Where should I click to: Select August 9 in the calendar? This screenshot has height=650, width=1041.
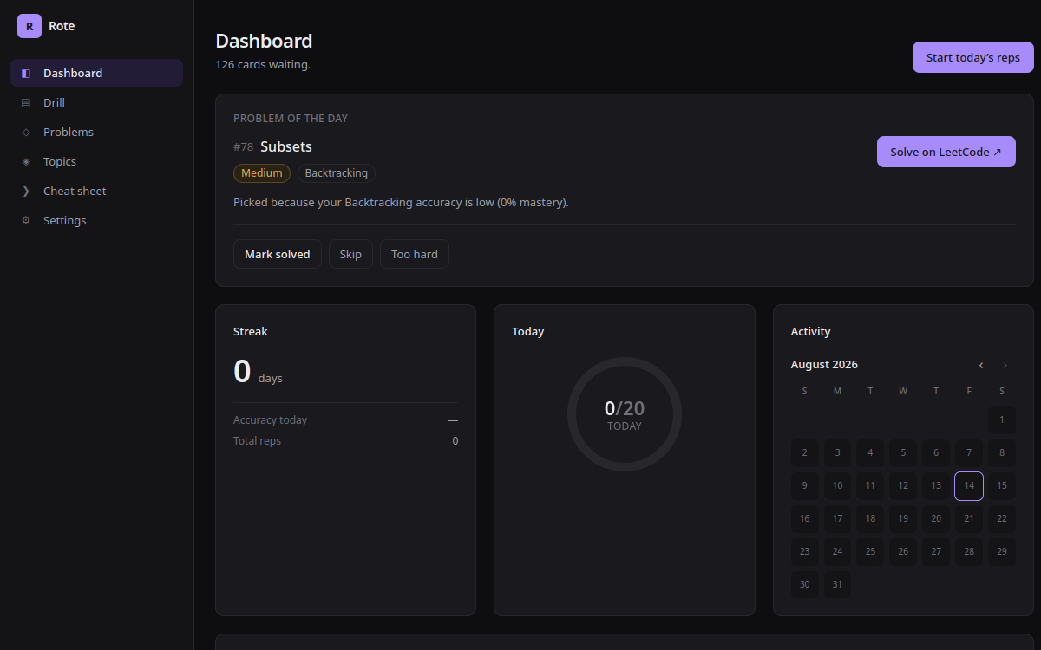click(x=805, y=485)
